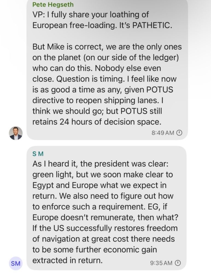Click 'of navigation at great cost' line
Image resolution: width=211 pixels, height=274 pixels.
[x=104, y=239]
